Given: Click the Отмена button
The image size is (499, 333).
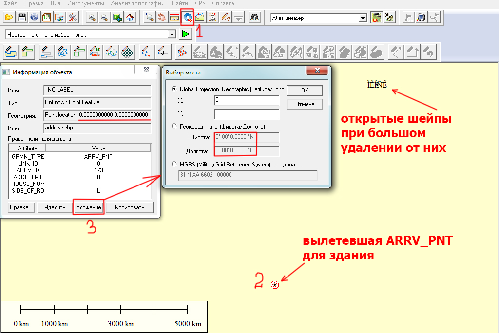Looking at the screenshot, I should [x=305, y=104].
